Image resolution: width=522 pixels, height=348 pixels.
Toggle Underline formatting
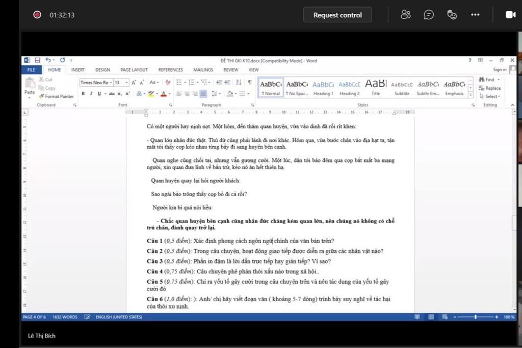click(99, 94)
